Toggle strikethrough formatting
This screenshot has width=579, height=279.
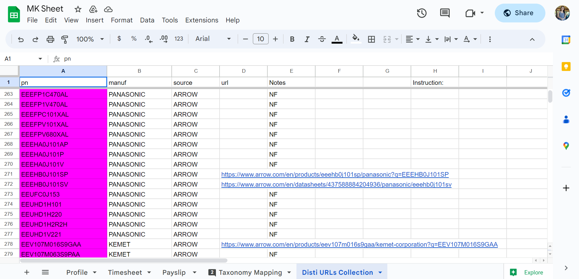(322, 39)
